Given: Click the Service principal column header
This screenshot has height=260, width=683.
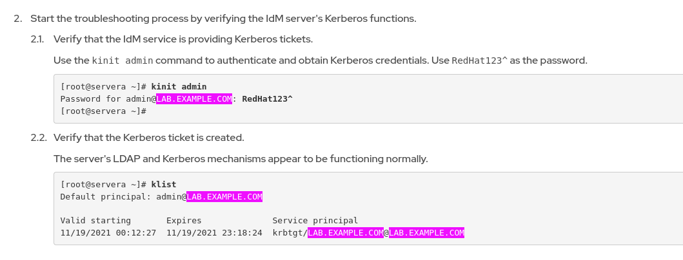Looking at the screenshot, I should pos(315,220).
